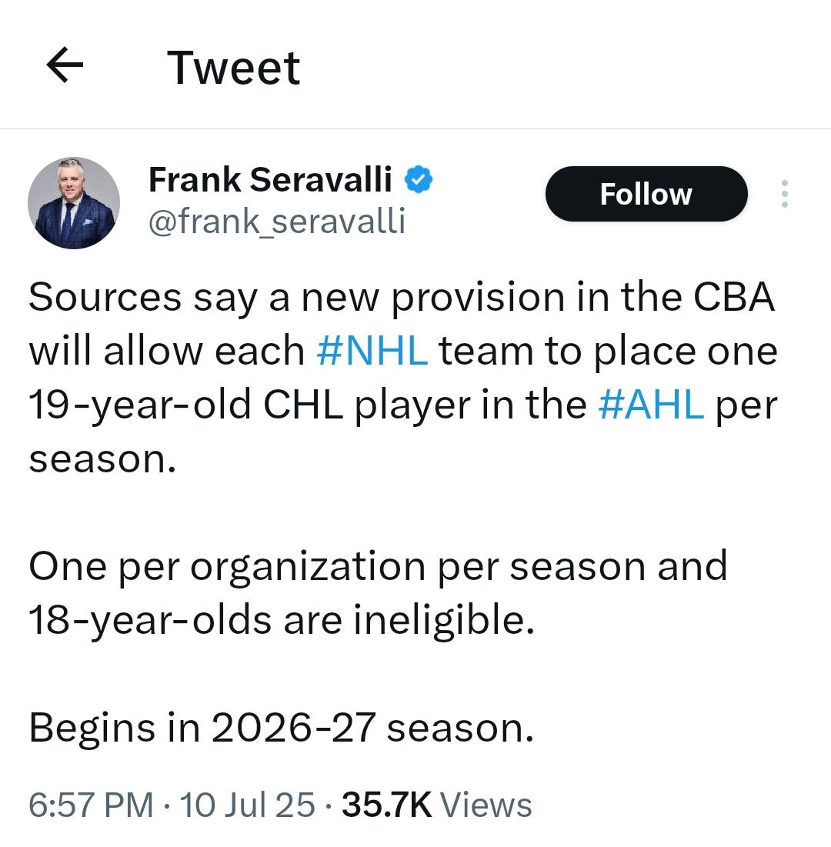Open the #NHL hashtag

(372, 351)
